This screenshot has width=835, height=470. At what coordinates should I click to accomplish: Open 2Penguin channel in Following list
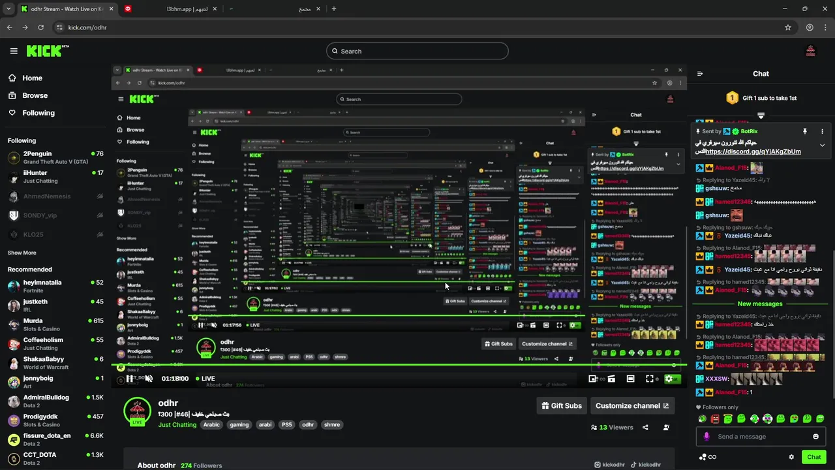tap(55, 157)
